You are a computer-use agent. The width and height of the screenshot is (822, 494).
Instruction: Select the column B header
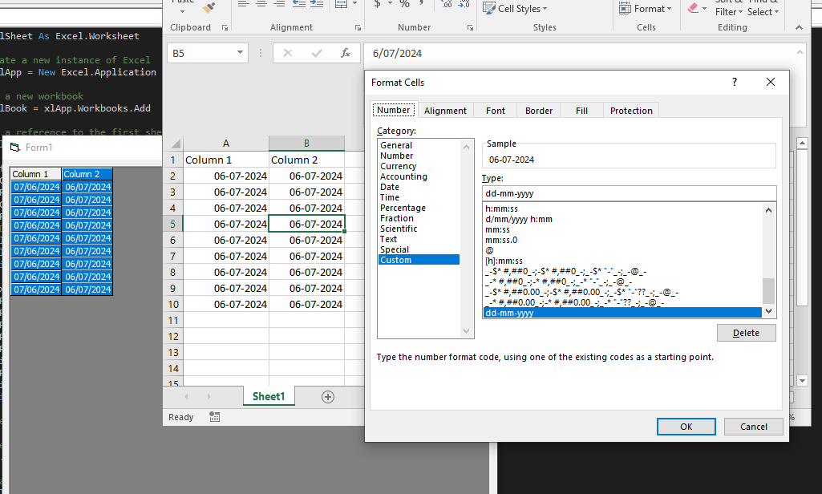point(306,144)
